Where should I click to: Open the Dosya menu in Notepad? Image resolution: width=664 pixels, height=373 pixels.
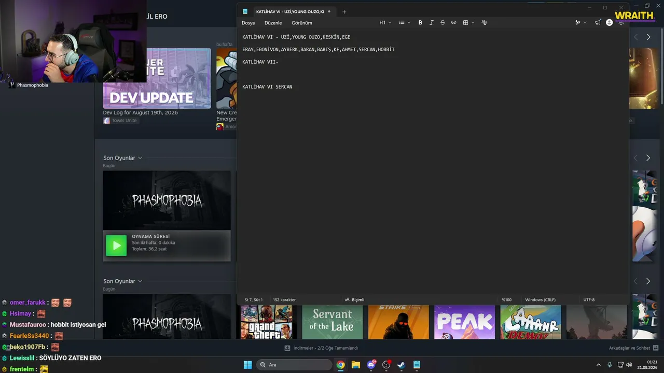coord(248,23)
